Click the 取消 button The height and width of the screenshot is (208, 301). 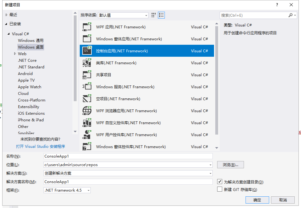(x=283, y=200)
